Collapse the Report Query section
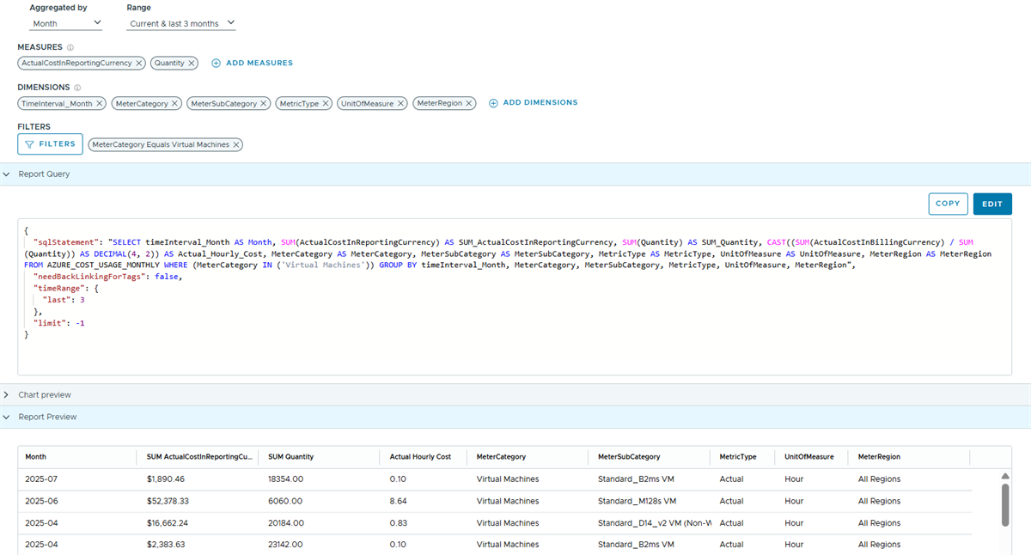 coord(7,174)
